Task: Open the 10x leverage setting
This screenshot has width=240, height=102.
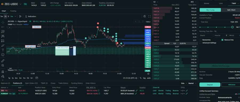Action: (25, 4)
